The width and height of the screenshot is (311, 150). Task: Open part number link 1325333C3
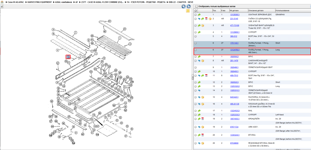[x=235, y=115]
